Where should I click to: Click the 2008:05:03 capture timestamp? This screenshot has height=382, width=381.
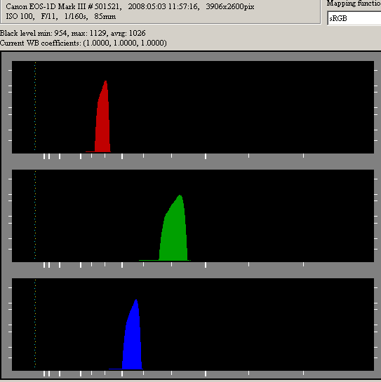point(163,6)
